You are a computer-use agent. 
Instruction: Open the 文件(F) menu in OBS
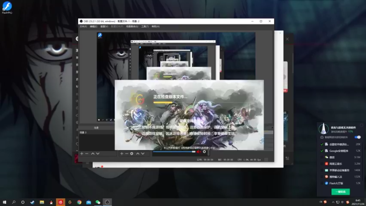pos(83,27)
